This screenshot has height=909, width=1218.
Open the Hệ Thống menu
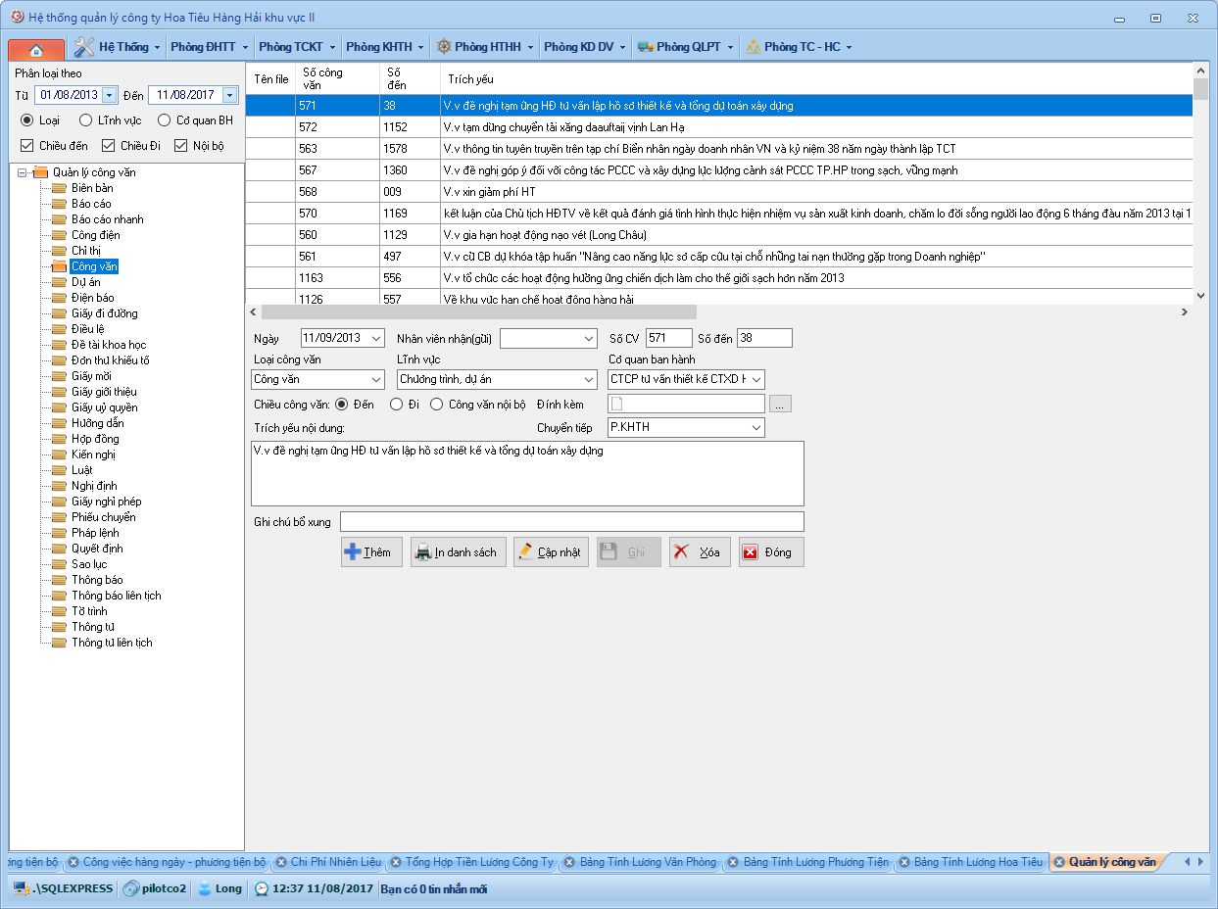tap(122, 47)
